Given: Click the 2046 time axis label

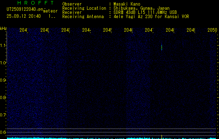Looking at the screenshot, I should point(128,30).
